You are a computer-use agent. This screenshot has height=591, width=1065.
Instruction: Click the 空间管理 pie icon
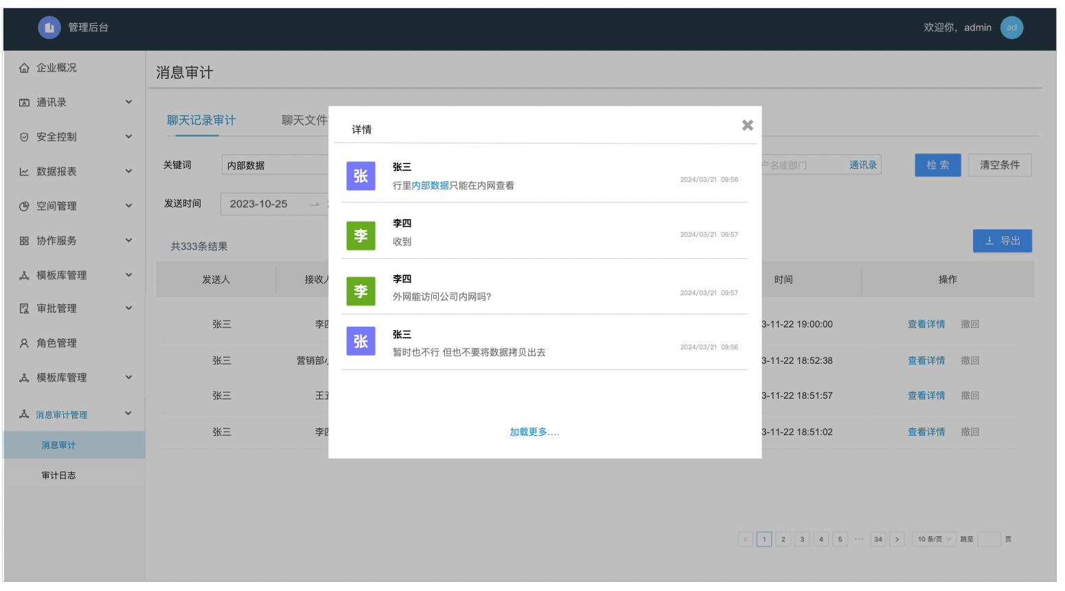24,206
